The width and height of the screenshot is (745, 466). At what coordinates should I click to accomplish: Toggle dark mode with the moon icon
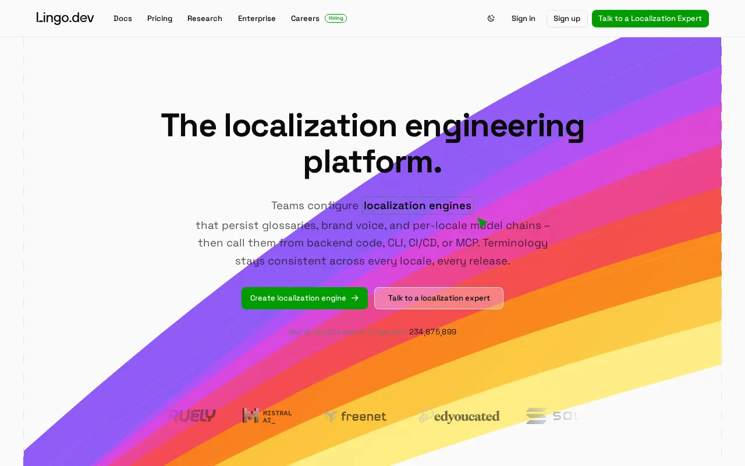(x=491, y=19)
